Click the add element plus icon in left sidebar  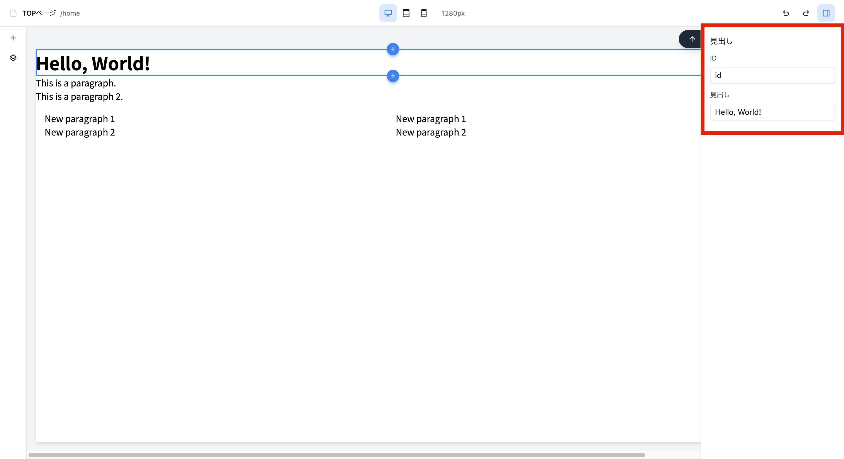pyautogui.click(x=13, y=38)
